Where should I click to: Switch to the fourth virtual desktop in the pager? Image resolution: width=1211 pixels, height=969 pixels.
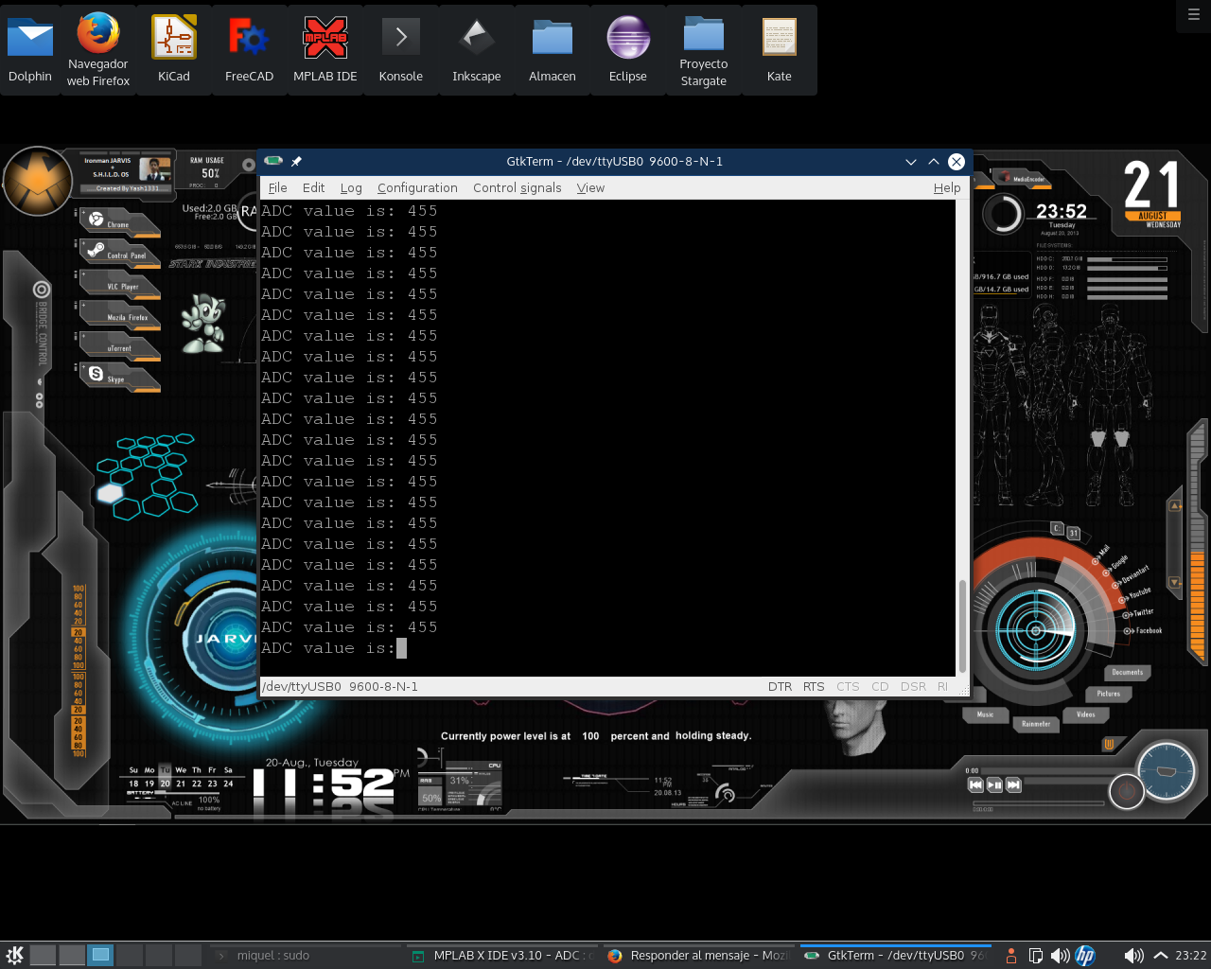click(x=130, y=955)
